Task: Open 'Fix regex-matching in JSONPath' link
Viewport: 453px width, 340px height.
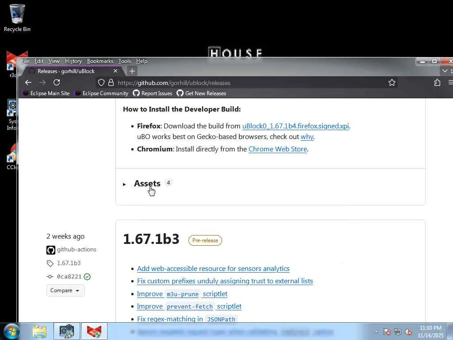Action: [x=186, y=319]
